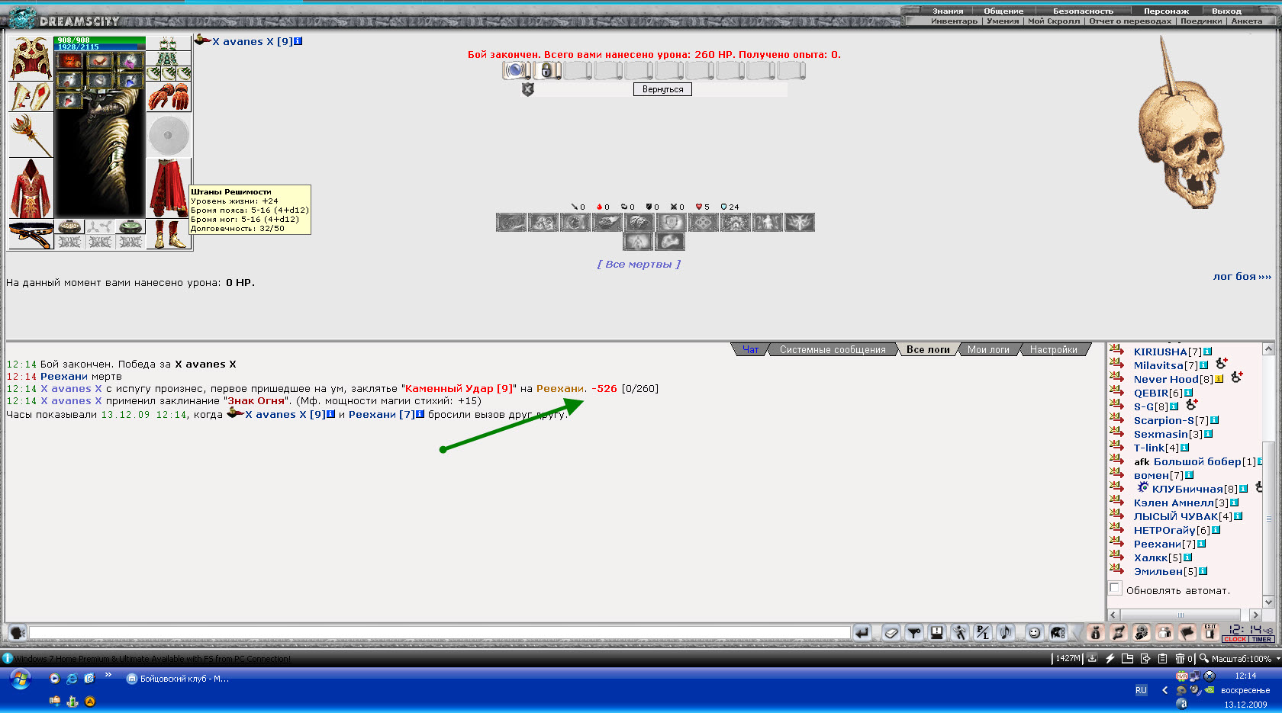This screenshot has height=713, width=1282.
Task: Click the equipped red gloves slot
Action: [x=169, y=97]
